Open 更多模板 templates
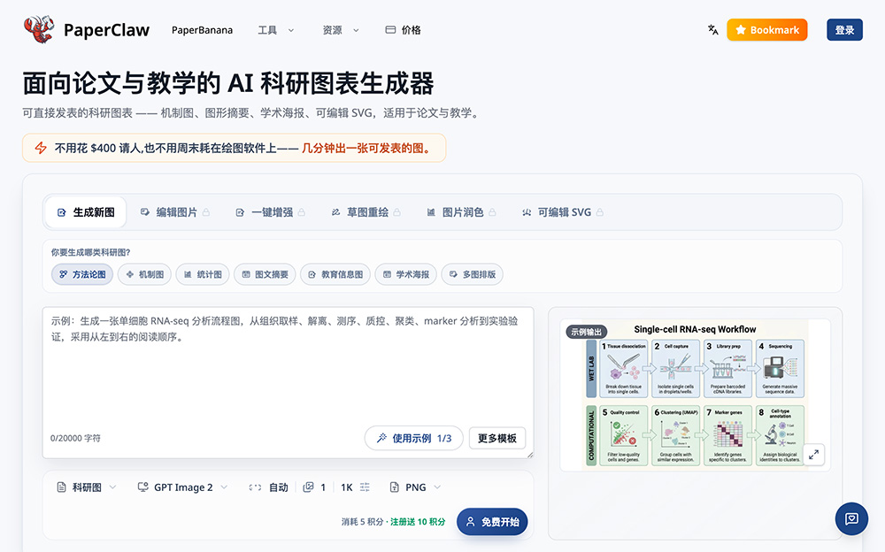The width and height of the screenshot is (885, 552). (497, 438)
